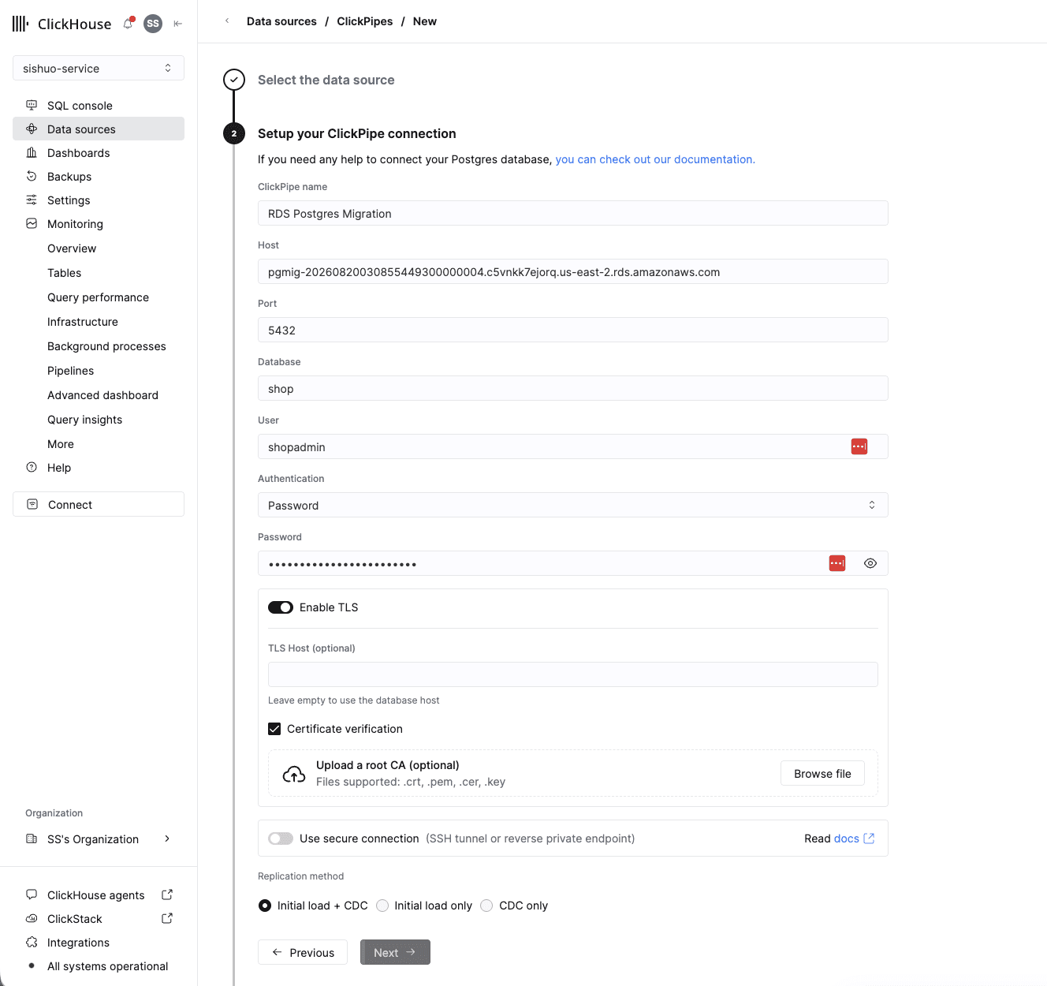Turn off the Enable TLS switch
Image resolution: width=1047 pixels, height=986 pixels.
point(281,607)
